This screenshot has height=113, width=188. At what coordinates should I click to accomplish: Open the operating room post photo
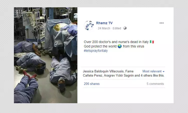(46, 55)
